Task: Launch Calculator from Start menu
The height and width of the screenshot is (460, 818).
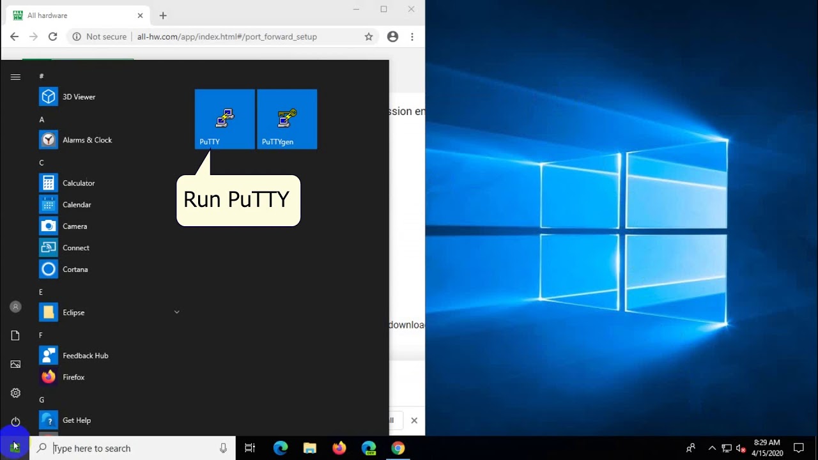Action: click(x=78, y=183)
